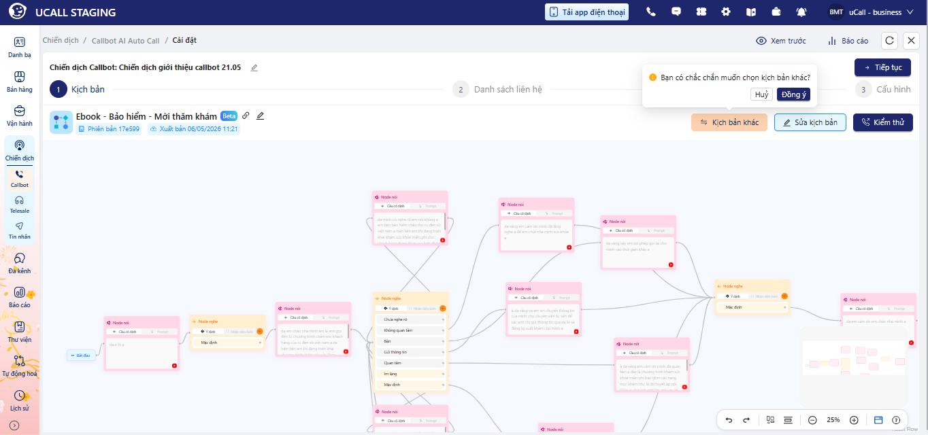Select Tin nhắn submenu in sidebar

pyautogui.click(x=20, y=230)
